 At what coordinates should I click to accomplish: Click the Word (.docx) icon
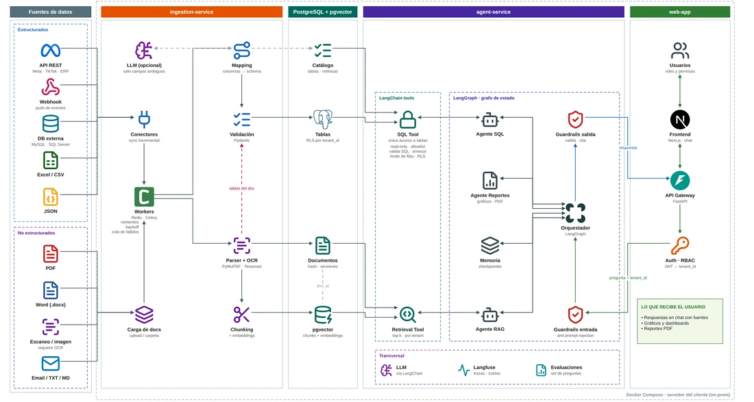(x=51, y=290)
